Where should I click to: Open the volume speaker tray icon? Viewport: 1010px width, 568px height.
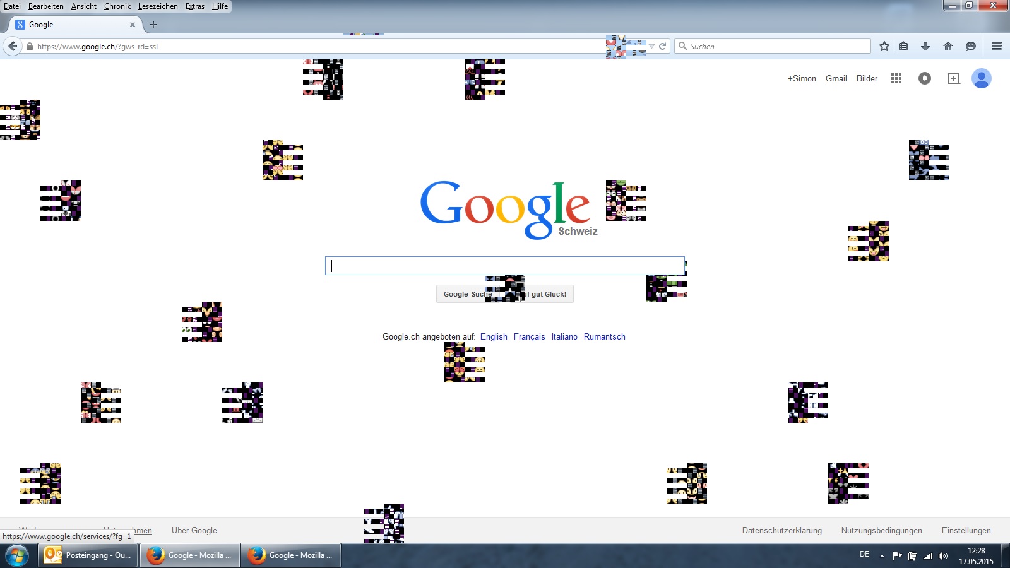pyautogui.click(x=943, y=556)
